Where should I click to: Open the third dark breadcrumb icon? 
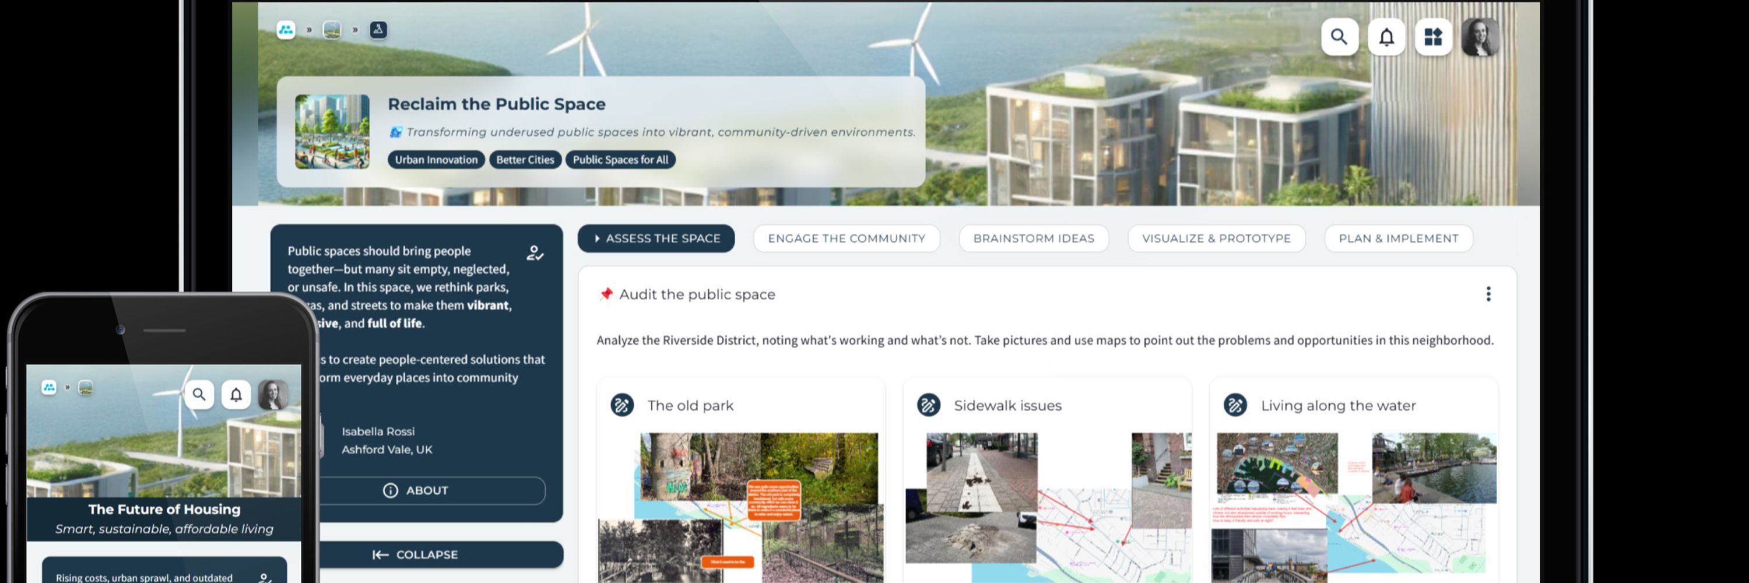(x=378, y=30)
